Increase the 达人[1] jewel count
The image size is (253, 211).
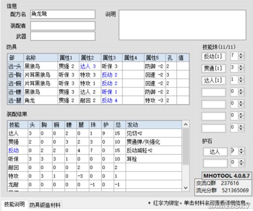click(241, 78)
